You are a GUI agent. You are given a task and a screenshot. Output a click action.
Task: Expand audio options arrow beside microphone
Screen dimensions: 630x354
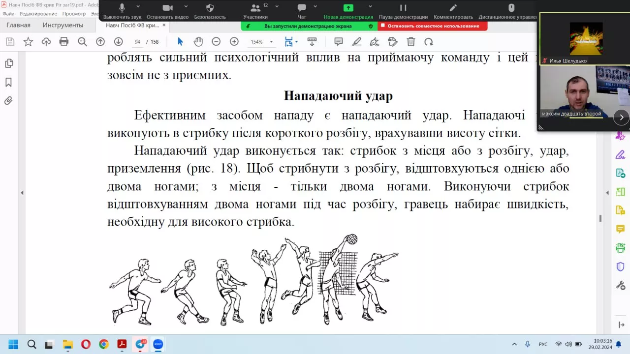(138, 7)
